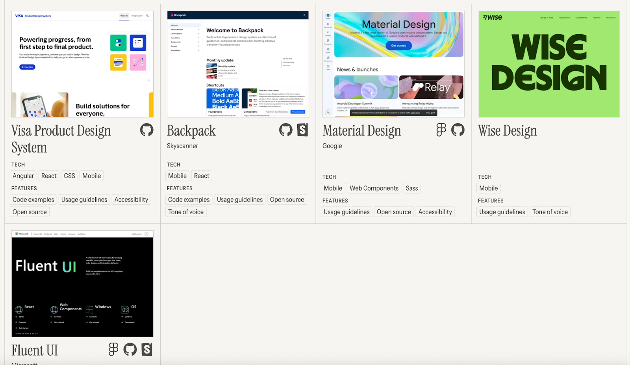This screenshot has height=365, width=630.
Task: Open Material Design's Figma icon
Action: coord(441,130)
